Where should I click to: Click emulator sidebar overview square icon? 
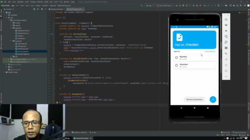pyautogui.click(x=226, y=71)
